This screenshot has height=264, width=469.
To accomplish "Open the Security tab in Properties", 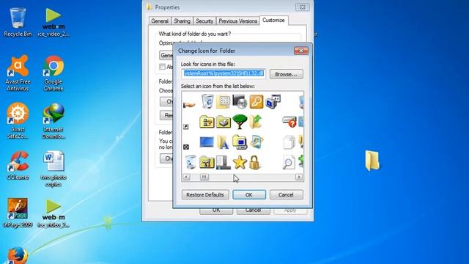I will point(204,21).
